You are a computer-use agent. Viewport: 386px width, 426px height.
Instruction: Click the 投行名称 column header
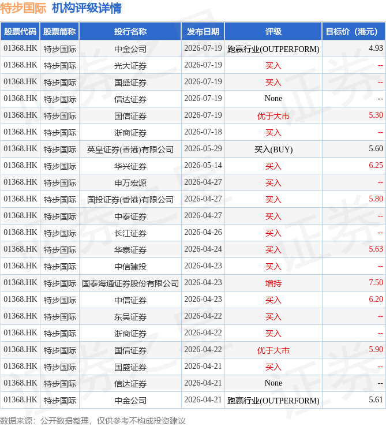coord(130,32)
